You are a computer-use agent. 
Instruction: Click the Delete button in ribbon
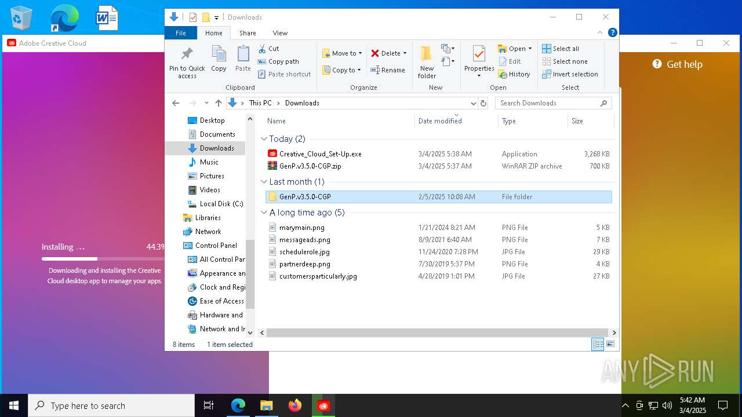385,53
